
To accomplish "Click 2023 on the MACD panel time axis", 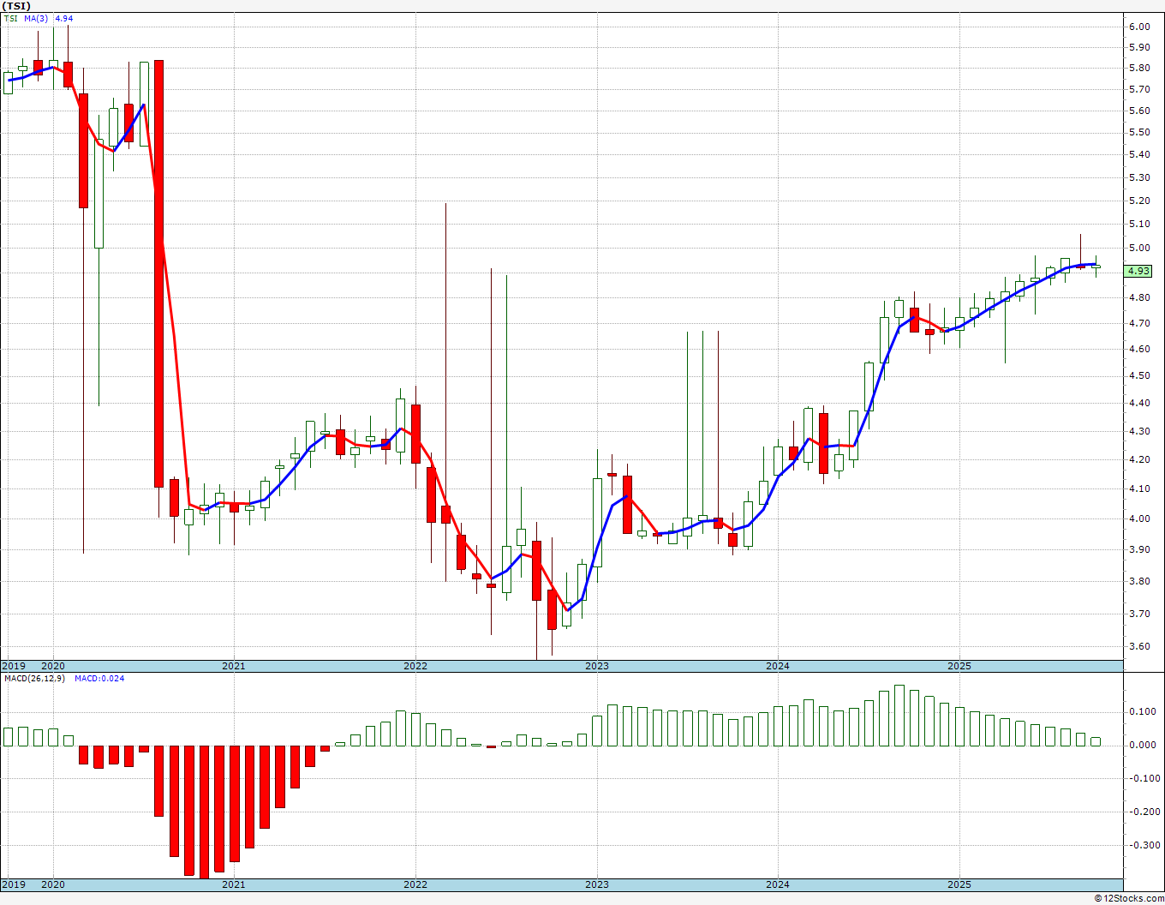I will pos(597,884).
